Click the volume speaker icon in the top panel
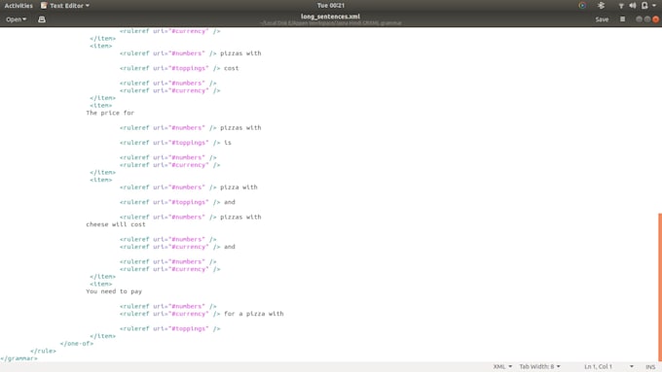This screenshot has width=662, height=372. (x=633, y=6)
